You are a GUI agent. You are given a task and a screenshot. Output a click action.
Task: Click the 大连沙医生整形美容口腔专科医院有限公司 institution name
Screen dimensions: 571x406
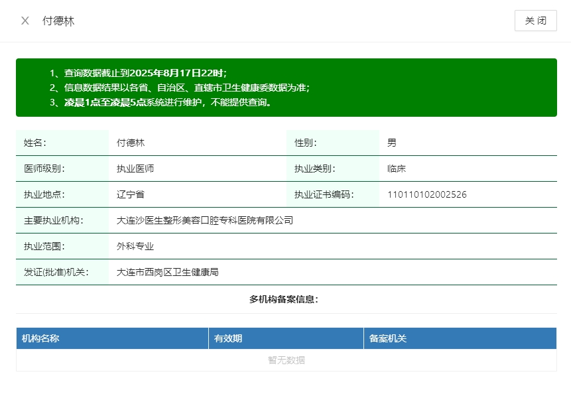(205, 220)
